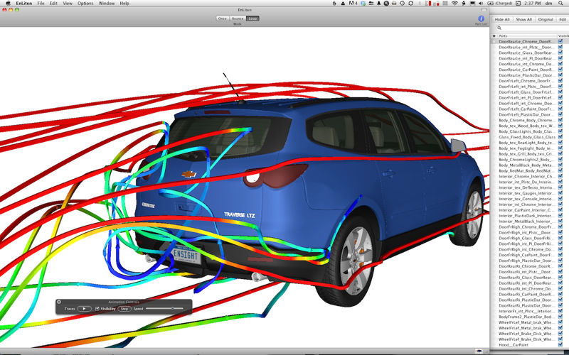Click the Hide All button

click(x=502, y=19)
